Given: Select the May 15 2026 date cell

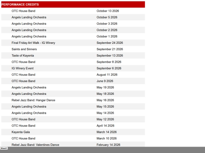Looking at the screenshot, I should point(105,107).
